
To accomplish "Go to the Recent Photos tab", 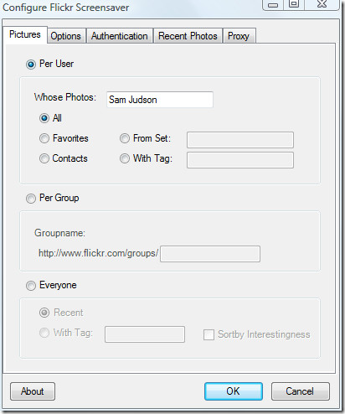I will (188, 36).
